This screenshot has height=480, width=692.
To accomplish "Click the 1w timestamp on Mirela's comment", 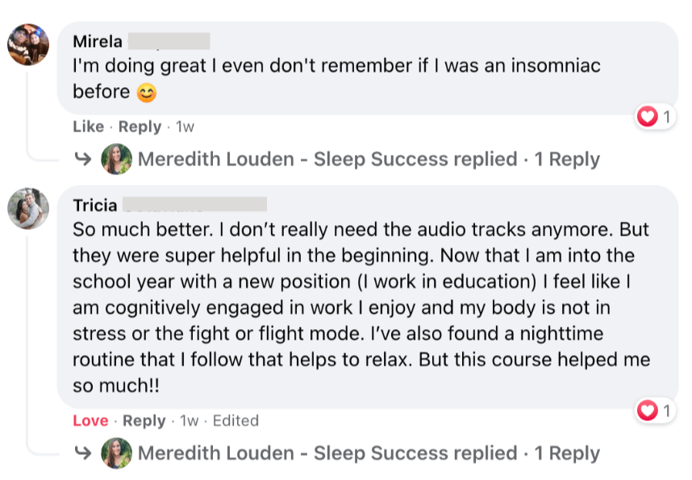I will point(186,127).
